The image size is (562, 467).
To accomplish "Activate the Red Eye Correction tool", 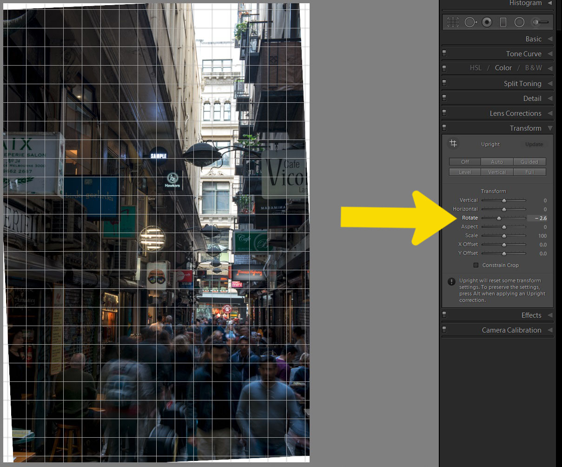I will (x=487, y=22).
